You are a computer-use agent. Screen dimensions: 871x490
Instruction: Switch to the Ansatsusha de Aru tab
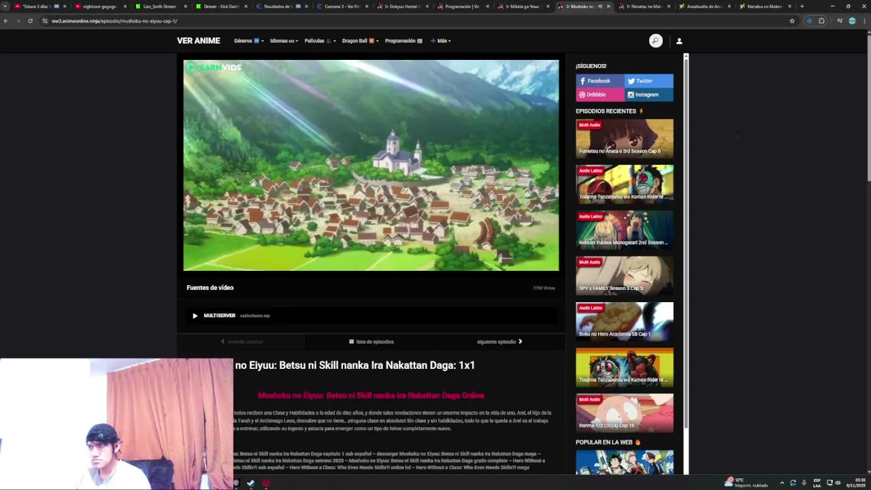[704, 6]
